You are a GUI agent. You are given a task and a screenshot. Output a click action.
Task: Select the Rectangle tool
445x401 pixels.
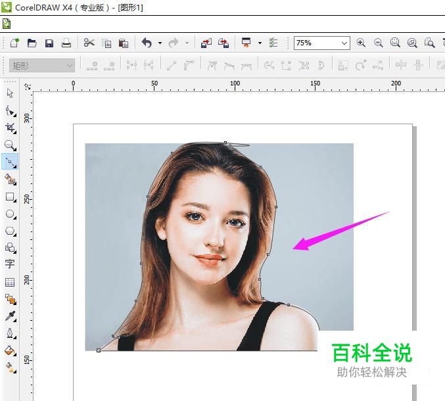[11, 197]
